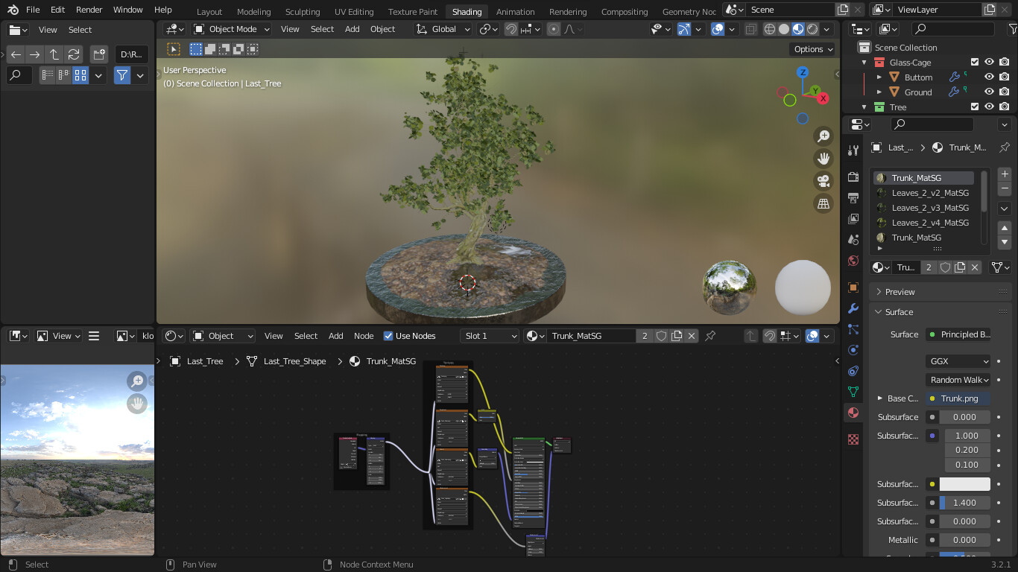
Task: Pin the Trunk_MatSG material in node editor
Action: pyautogui.click(x=710, y=336)
